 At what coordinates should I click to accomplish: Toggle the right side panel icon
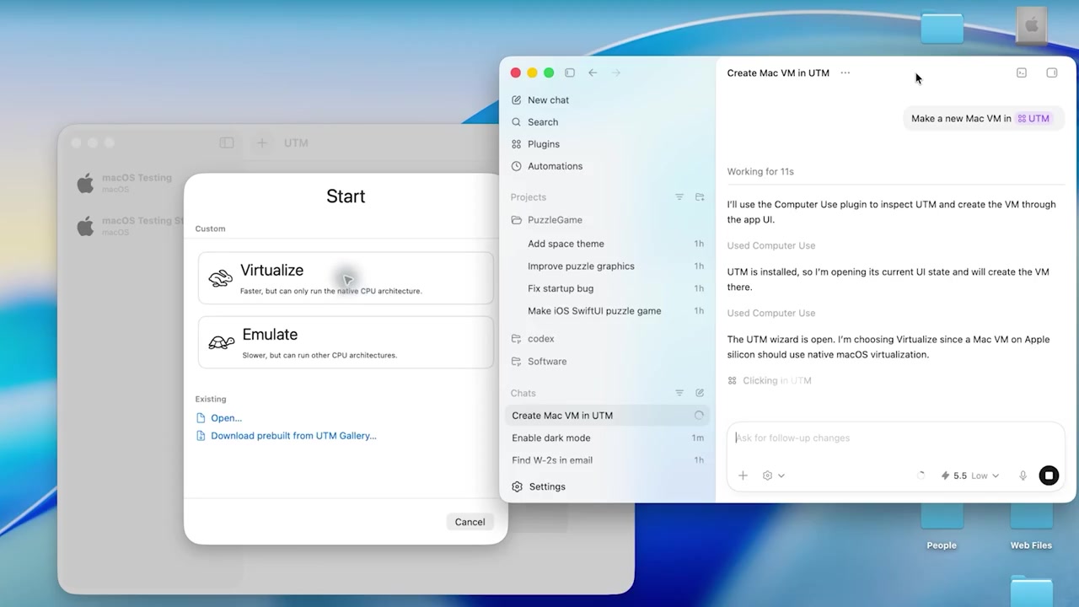(1052, 73)
